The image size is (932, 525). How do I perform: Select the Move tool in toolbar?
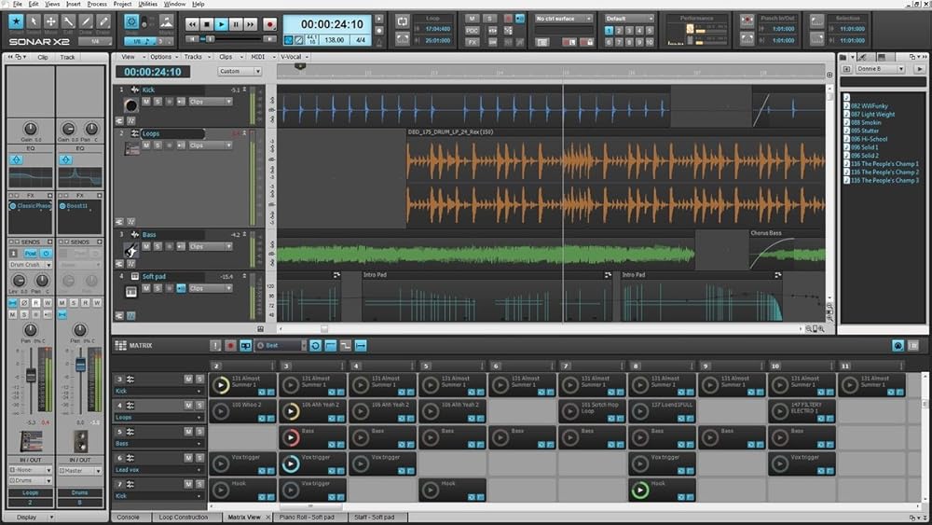(x=51, y=21)
